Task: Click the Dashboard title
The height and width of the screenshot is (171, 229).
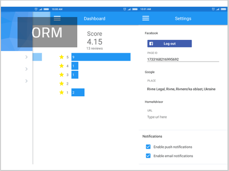Action: [94, 18]
